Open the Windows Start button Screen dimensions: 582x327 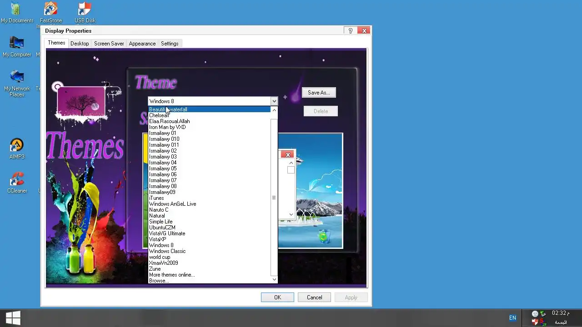pos(13,318)
